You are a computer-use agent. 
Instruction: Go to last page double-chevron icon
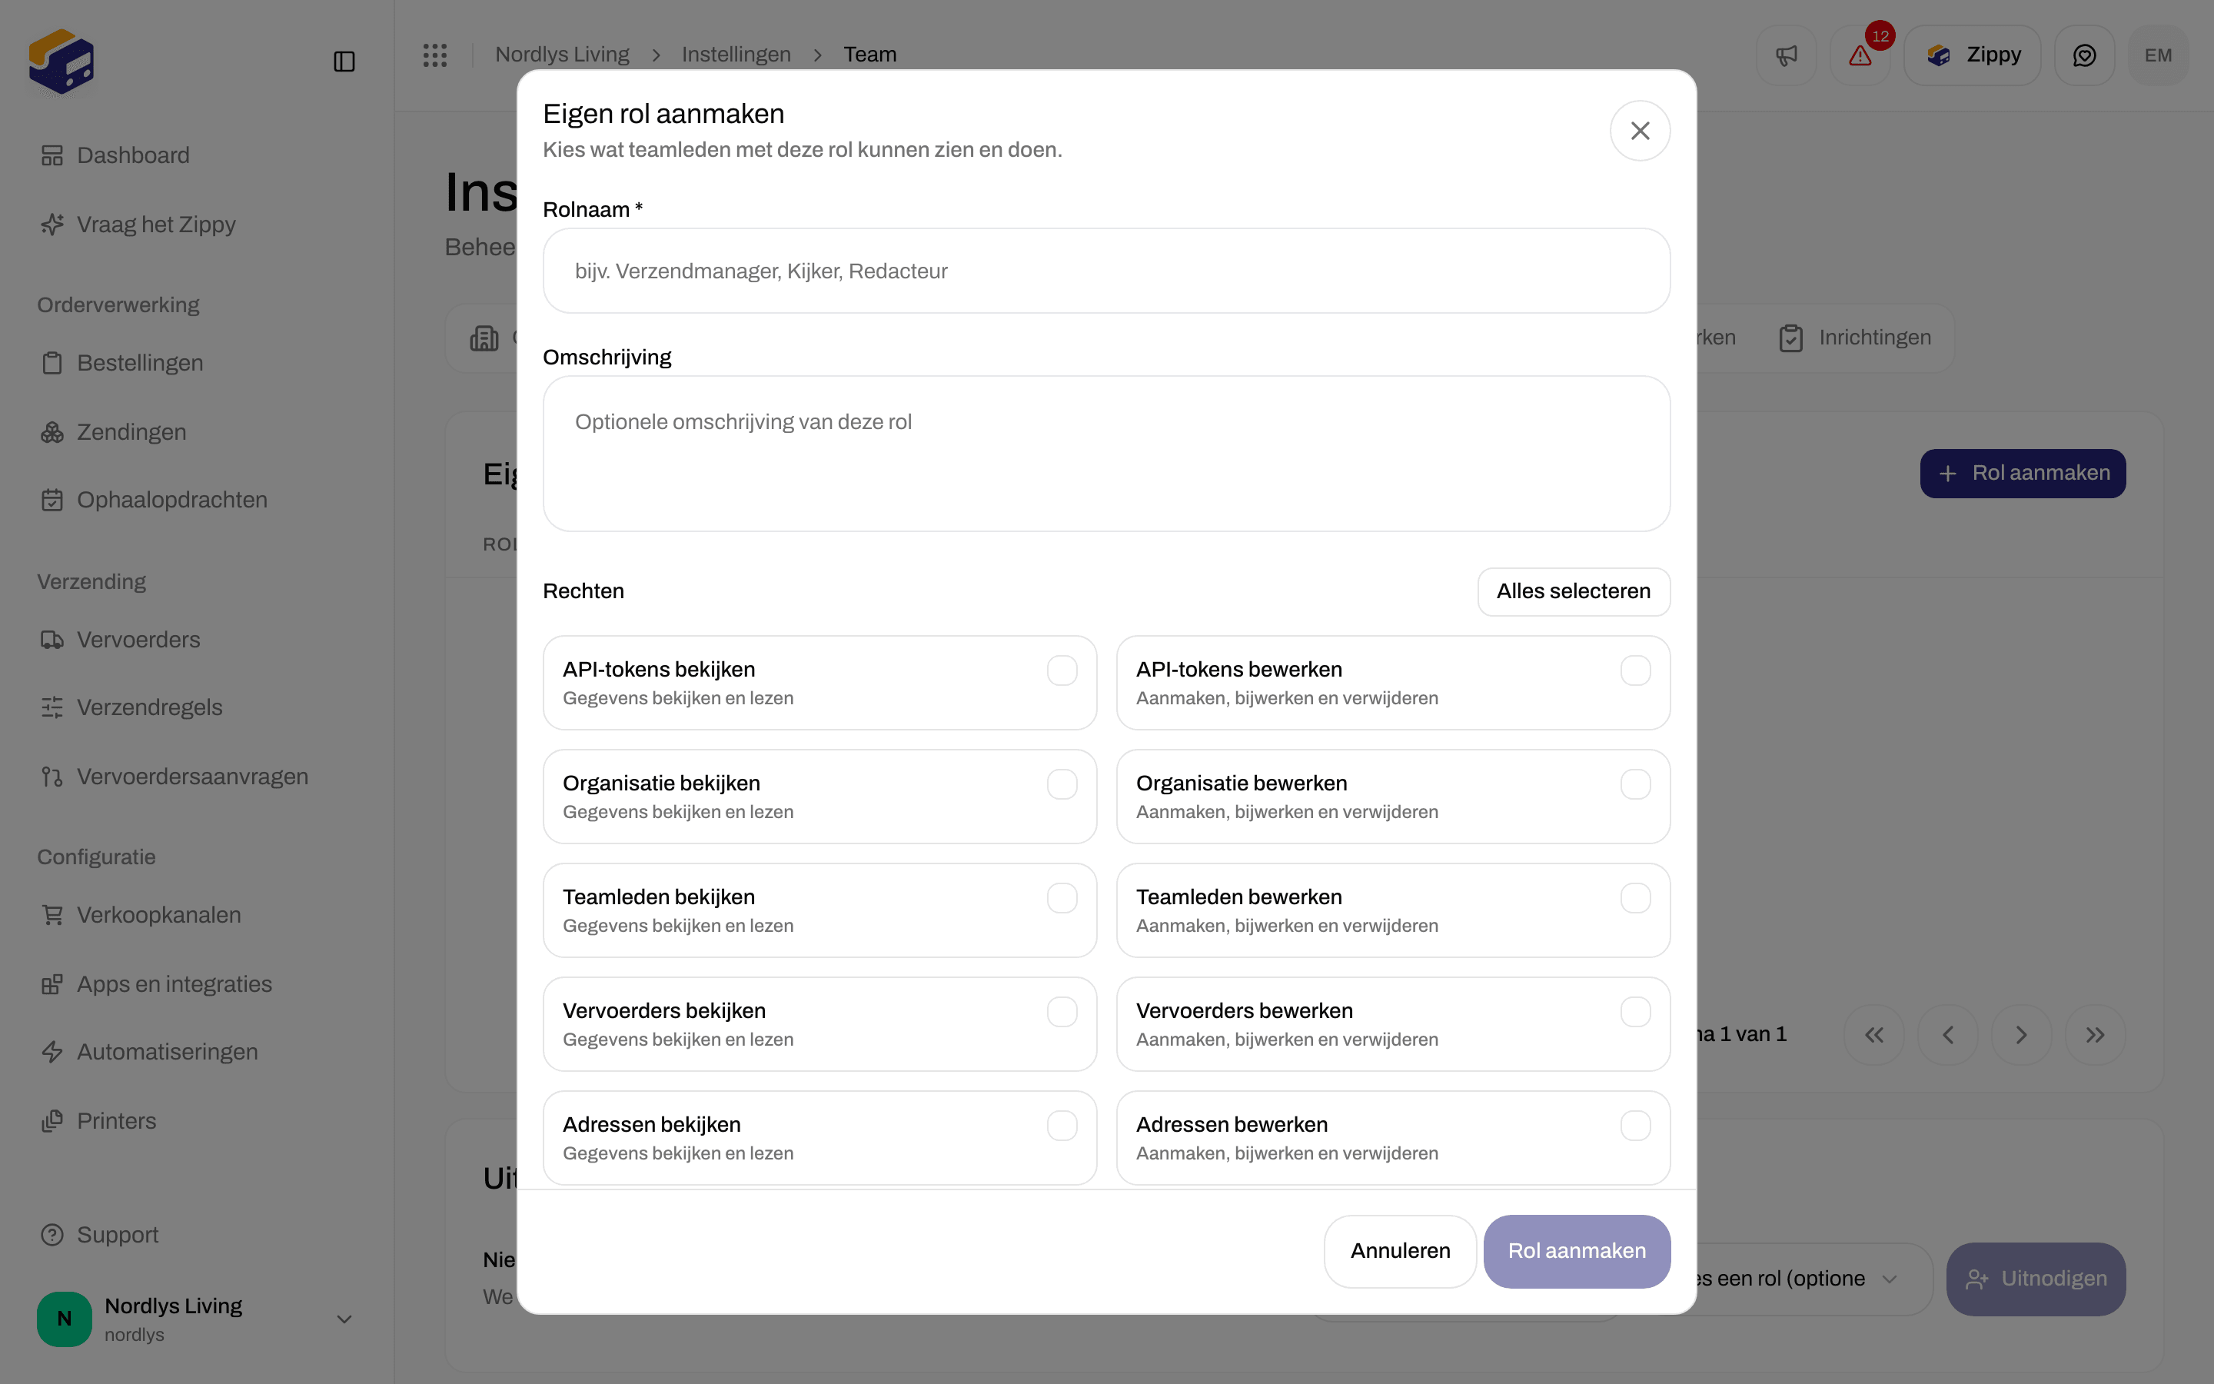tap(2095, 1034)
